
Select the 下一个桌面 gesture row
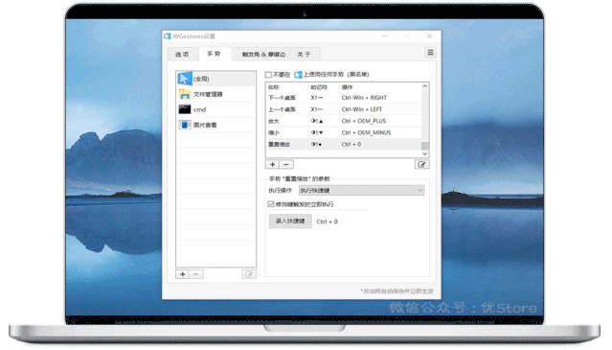point(344,98)
